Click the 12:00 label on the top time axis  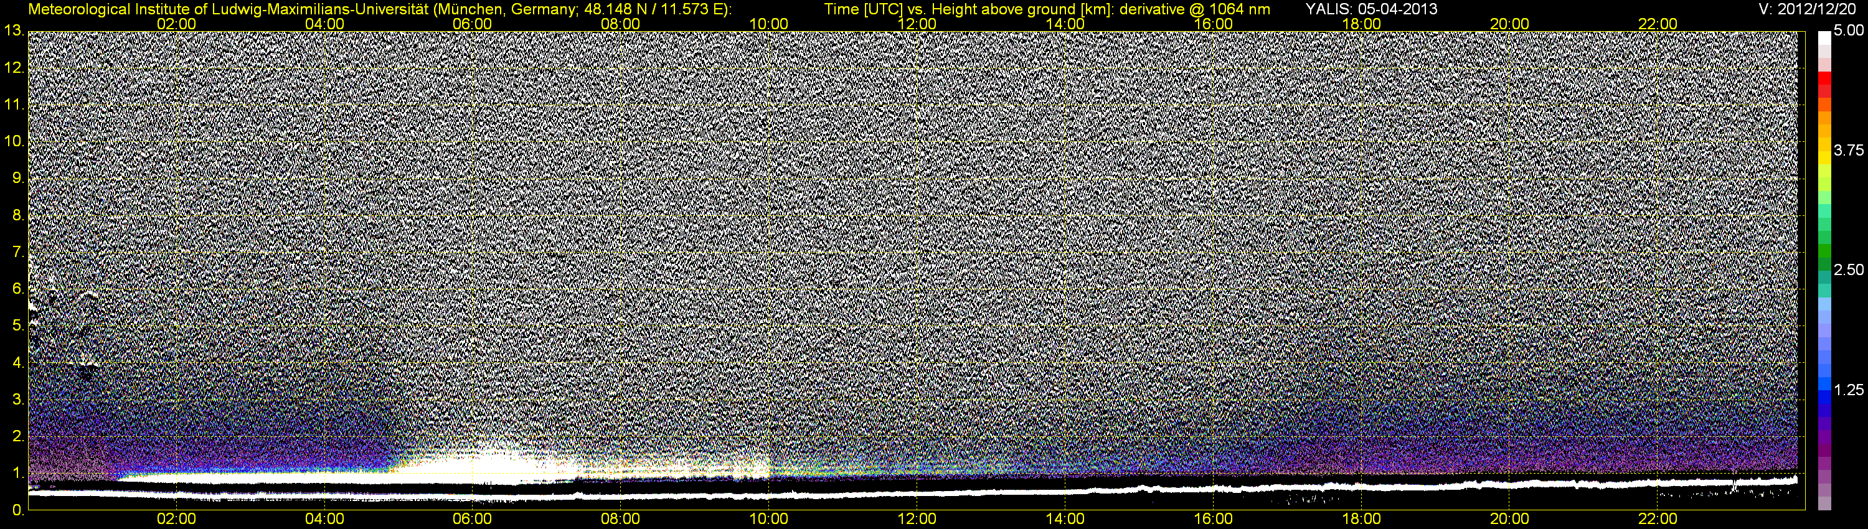(x=917, y=24)
